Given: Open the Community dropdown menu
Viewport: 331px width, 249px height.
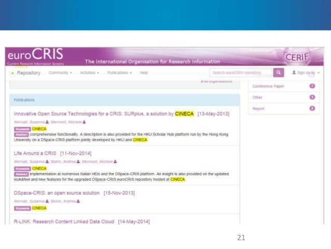Looking at the screenshot, I should (x=60, y=73).
